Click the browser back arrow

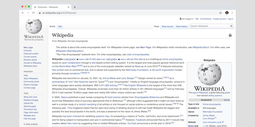tap(23, 13)
